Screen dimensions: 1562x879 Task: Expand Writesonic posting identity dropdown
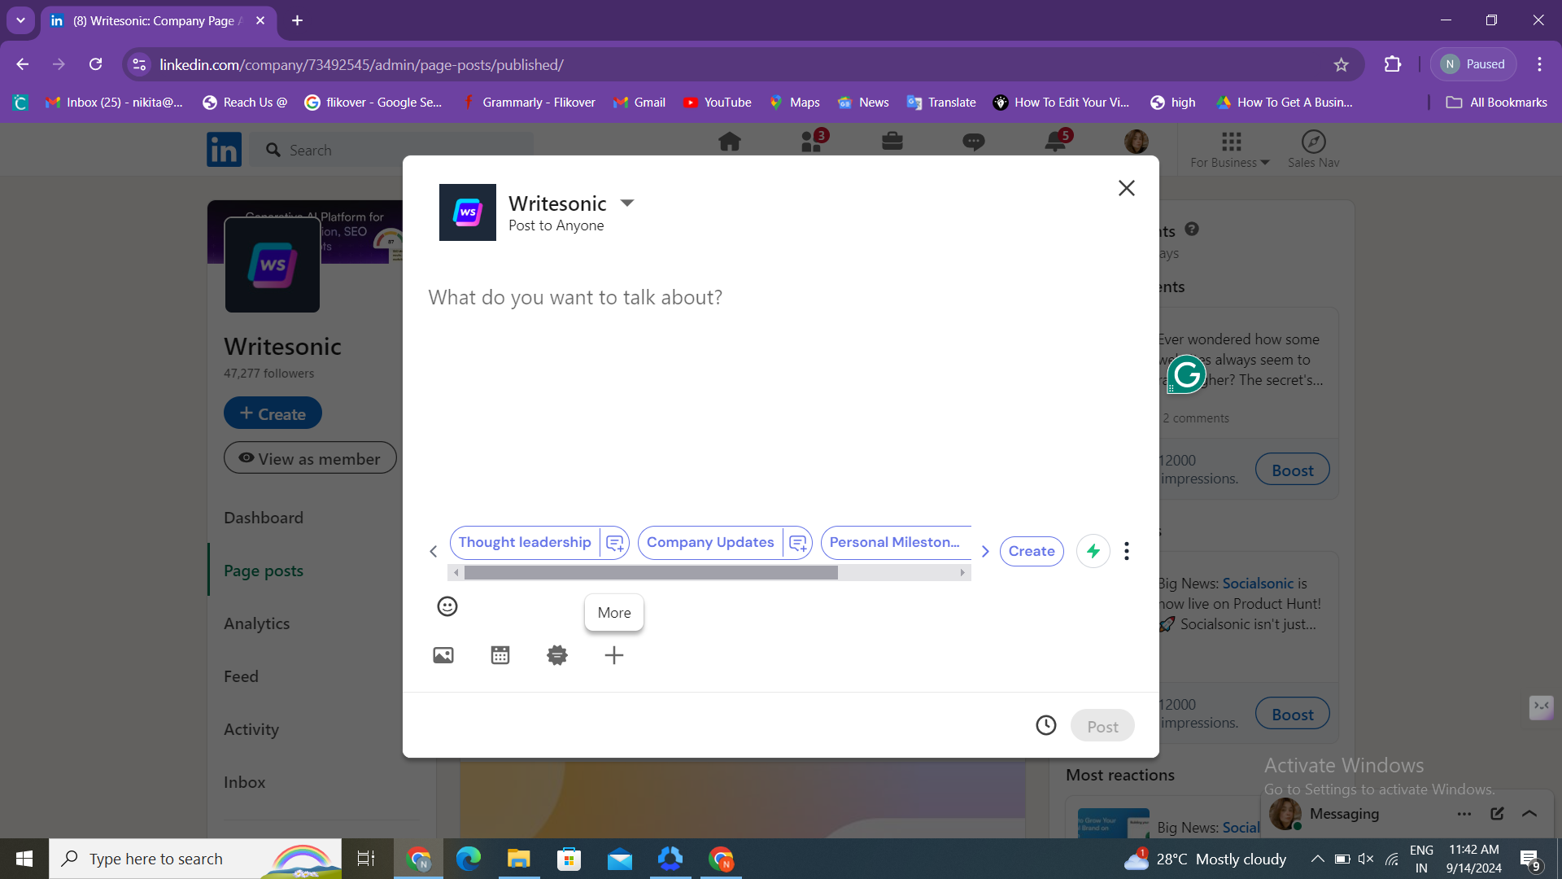[x=627, y=203]
